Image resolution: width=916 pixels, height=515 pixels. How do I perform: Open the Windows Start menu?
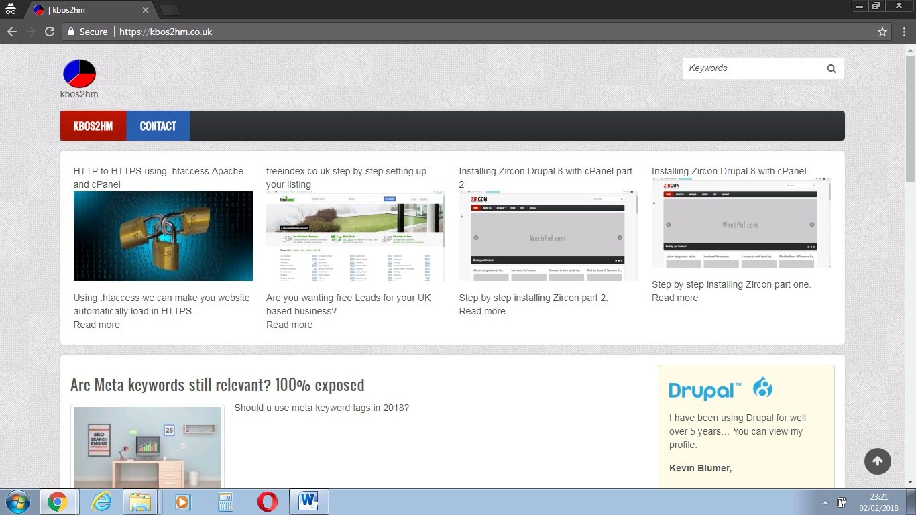click(x=17, y=502)
